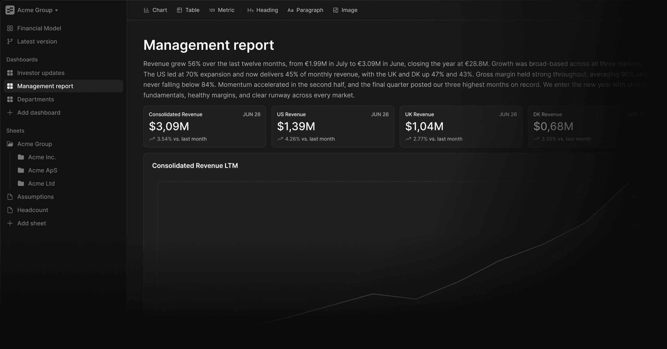
Task: Click the Acme ApS folder icon
Action: coord(21,170)
